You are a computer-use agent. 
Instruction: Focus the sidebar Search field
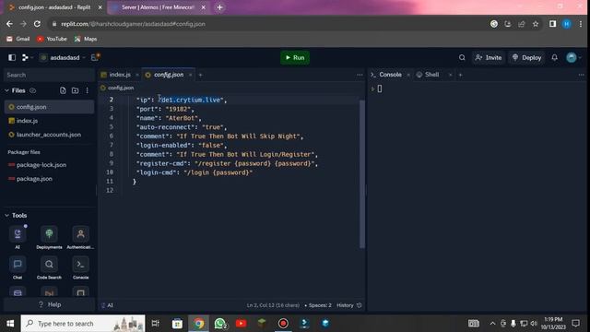(x=49, y=75)
